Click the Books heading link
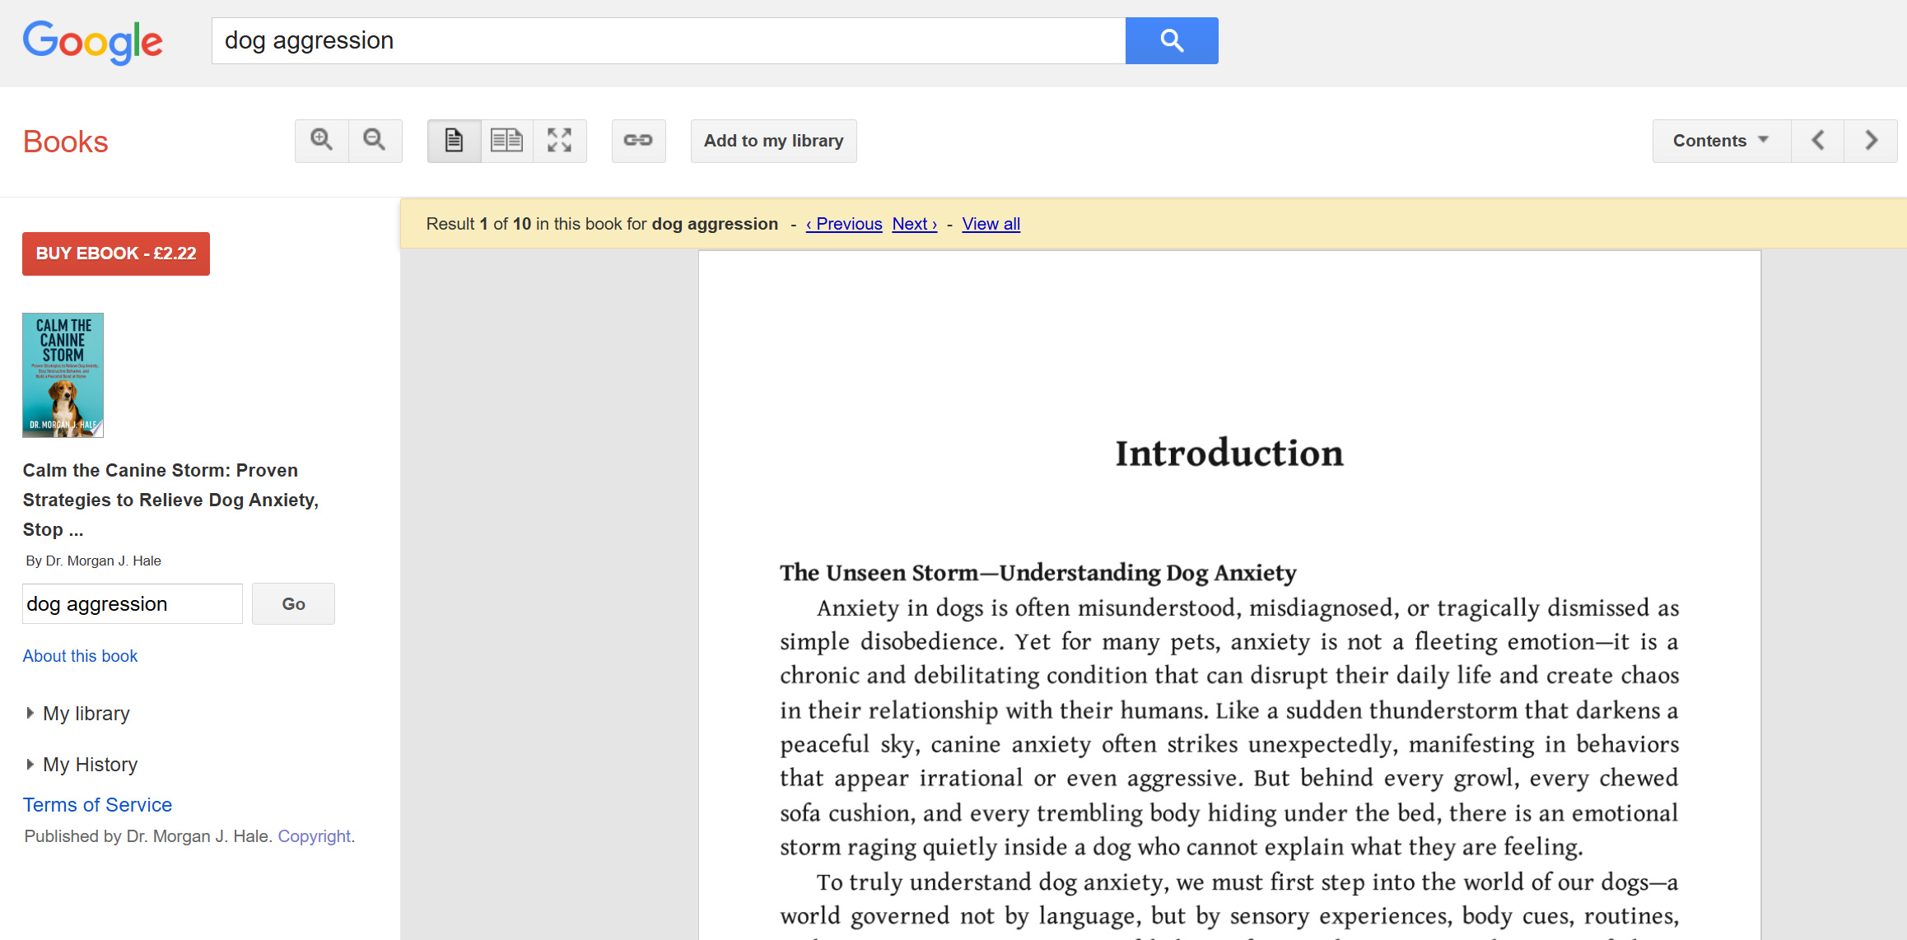 [66, 142]
